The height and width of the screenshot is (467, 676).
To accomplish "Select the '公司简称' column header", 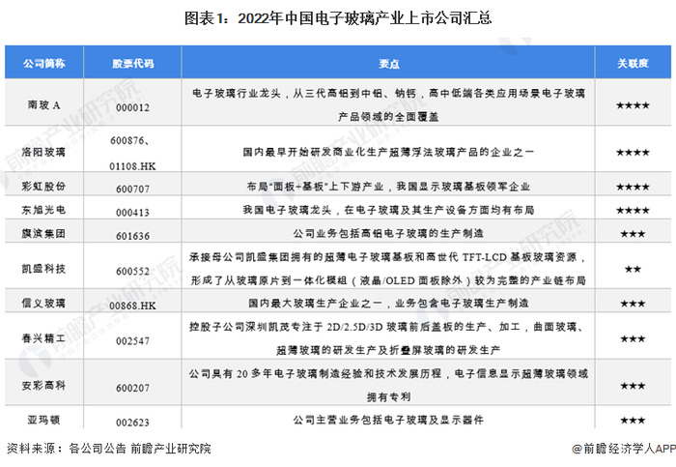I will coord(44,64).
